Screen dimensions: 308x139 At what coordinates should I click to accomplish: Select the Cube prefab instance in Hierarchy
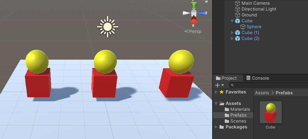click(247, 21)
